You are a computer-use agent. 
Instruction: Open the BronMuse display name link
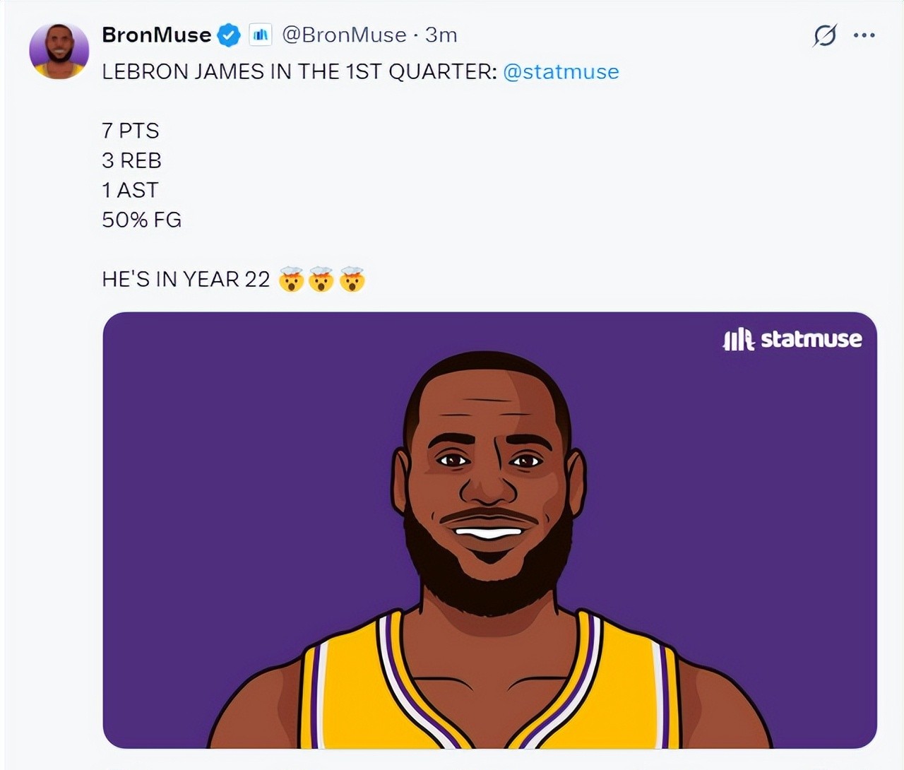point(157,35)
